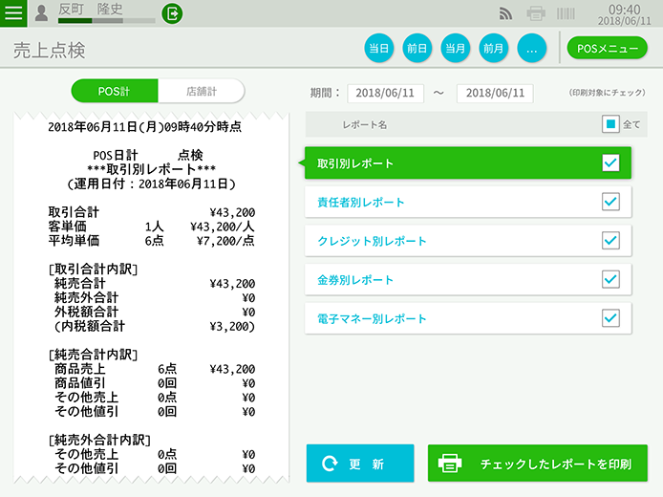Uncheck the 取引別レポート checkbox
The image size is (663, 497).
[x=611, y=163]
